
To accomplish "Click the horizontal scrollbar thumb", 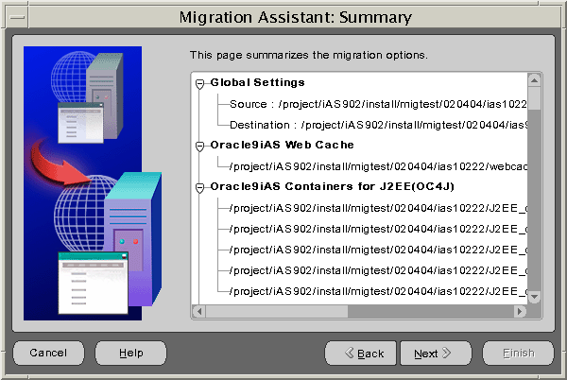I will click(277, 311).
